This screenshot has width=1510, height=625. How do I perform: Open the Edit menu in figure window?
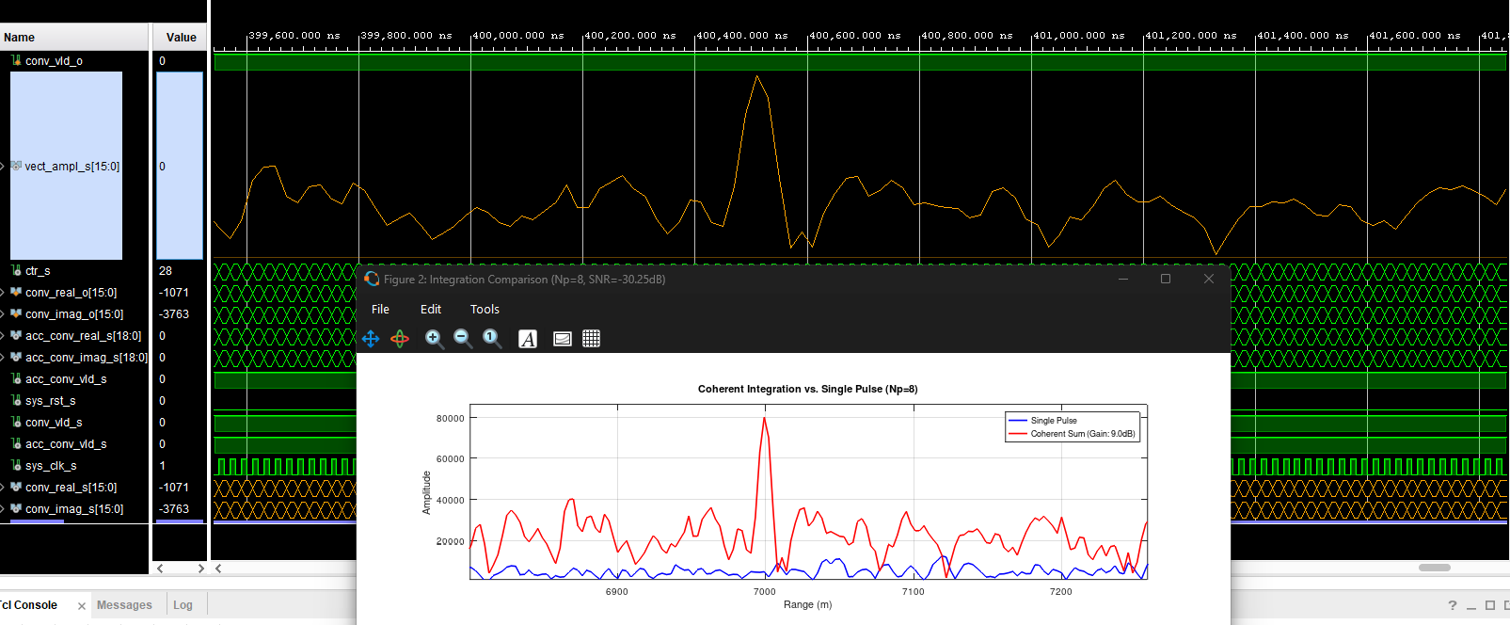pos(431,309)
